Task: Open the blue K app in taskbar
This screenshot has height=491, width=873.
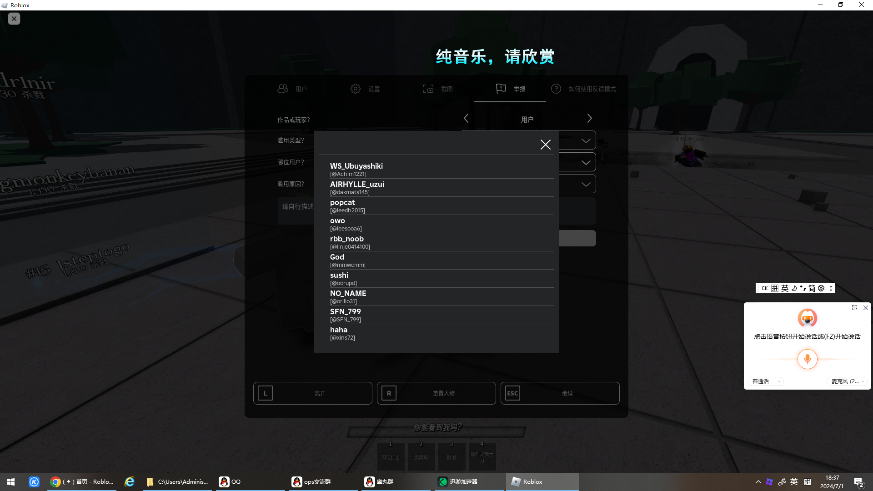Action: [34, 482]
